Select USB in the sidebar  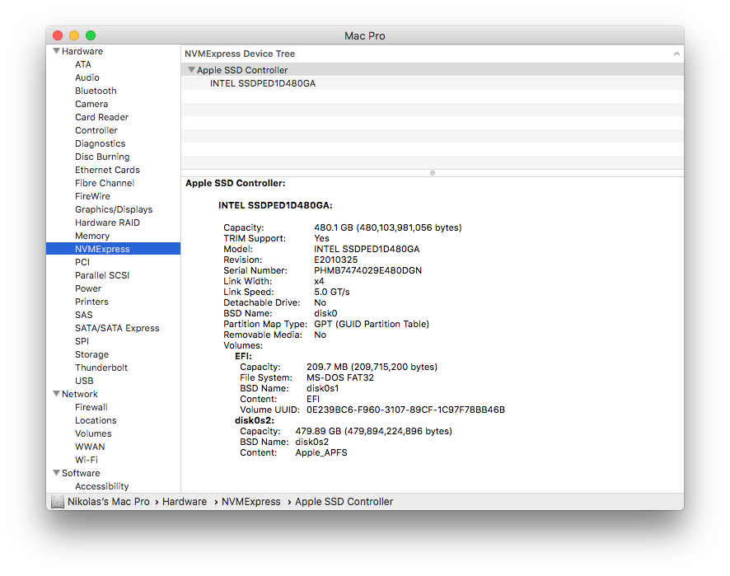pyautogui.click(x=84, y=381)
